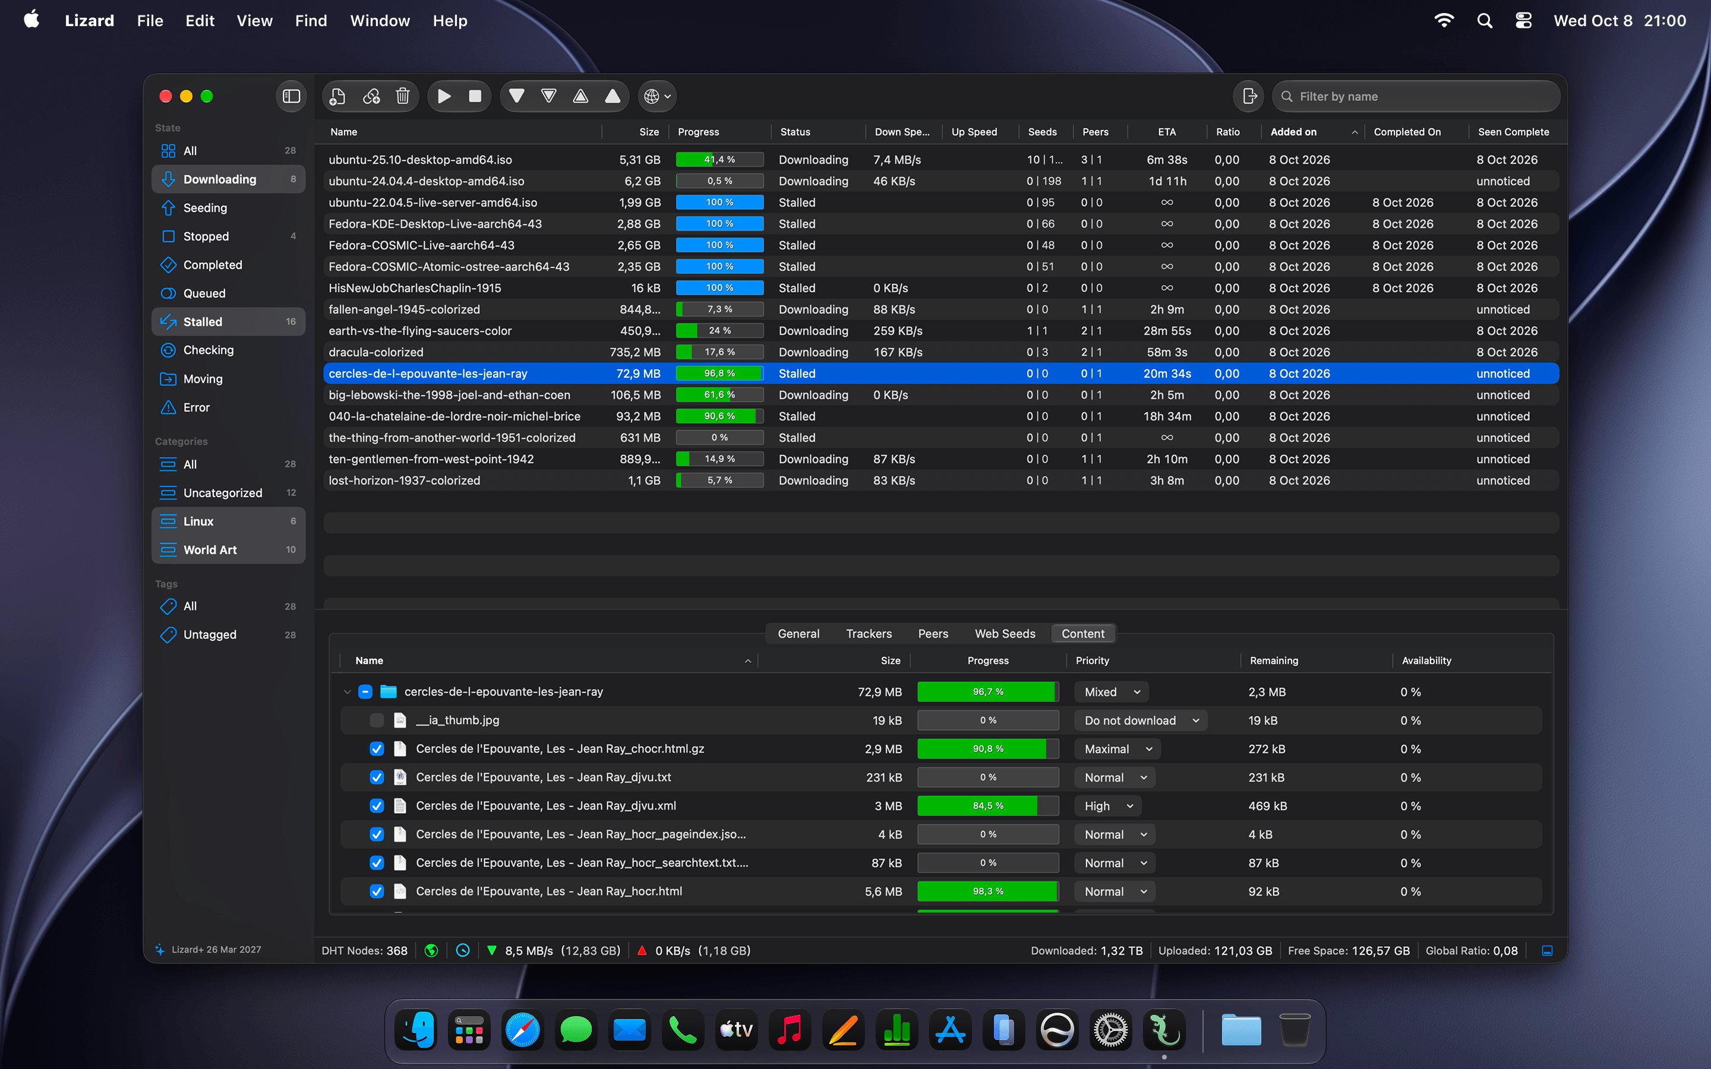Uncheck the Jean Ray_djvu.txt file
1711x1069 pixels.
[377, 777]
